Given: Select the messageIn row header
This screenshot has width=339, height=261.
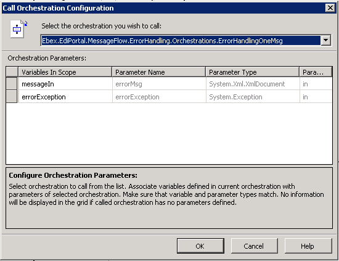Looking at the screenshot, I should [12, 84].
